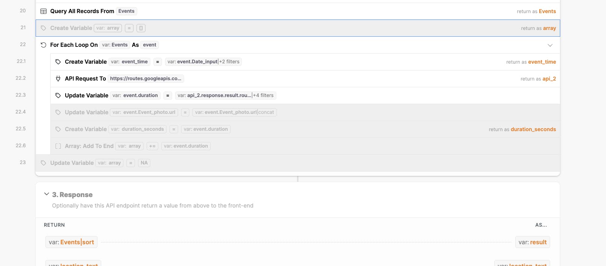The image size is (606, 266).
Task: Open the Events table tag in Query step
Action: pyautogui.click(x=126, y=11)
